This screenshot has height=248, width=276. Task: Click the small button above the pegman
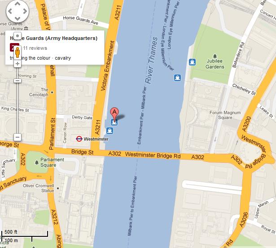click(x=18, y=36)
